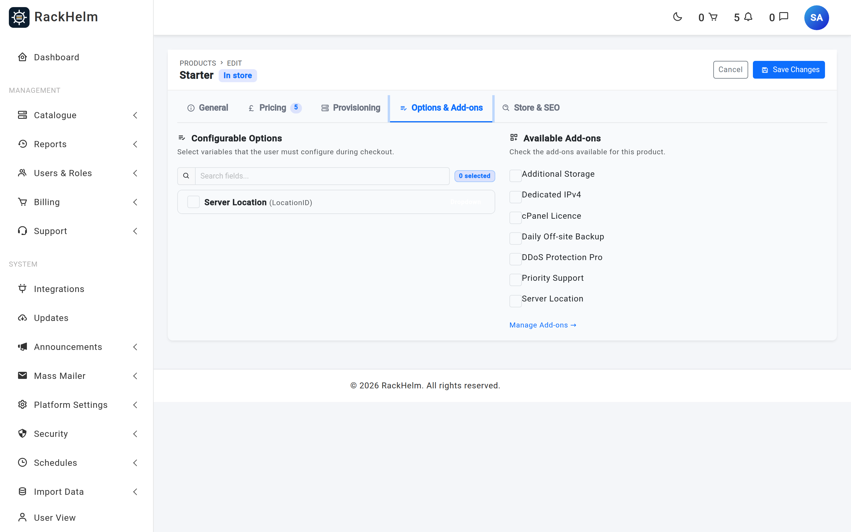Enable the DDoS Protection Pro add-on
The height and width of the screenshot is (532, 851).
[x=515, y=259]
